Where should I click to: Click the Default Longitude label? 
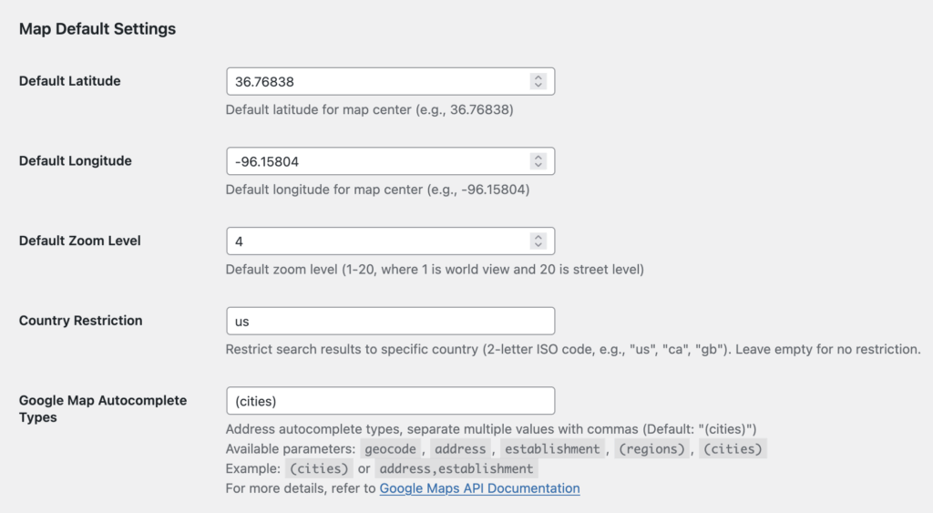tap(75, 161)
